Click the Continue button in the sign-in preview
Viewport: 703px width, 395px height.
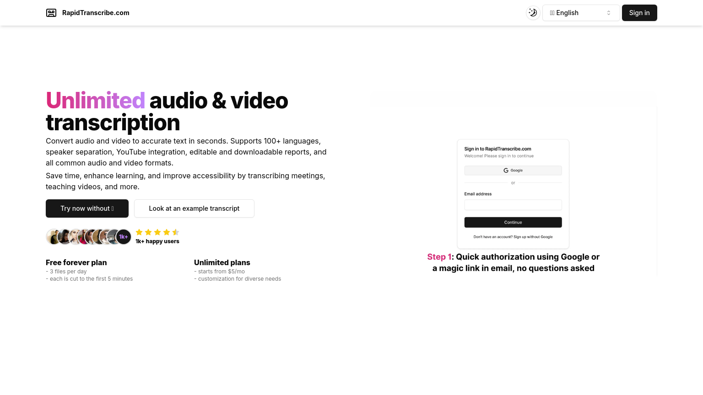click(513, 222)
